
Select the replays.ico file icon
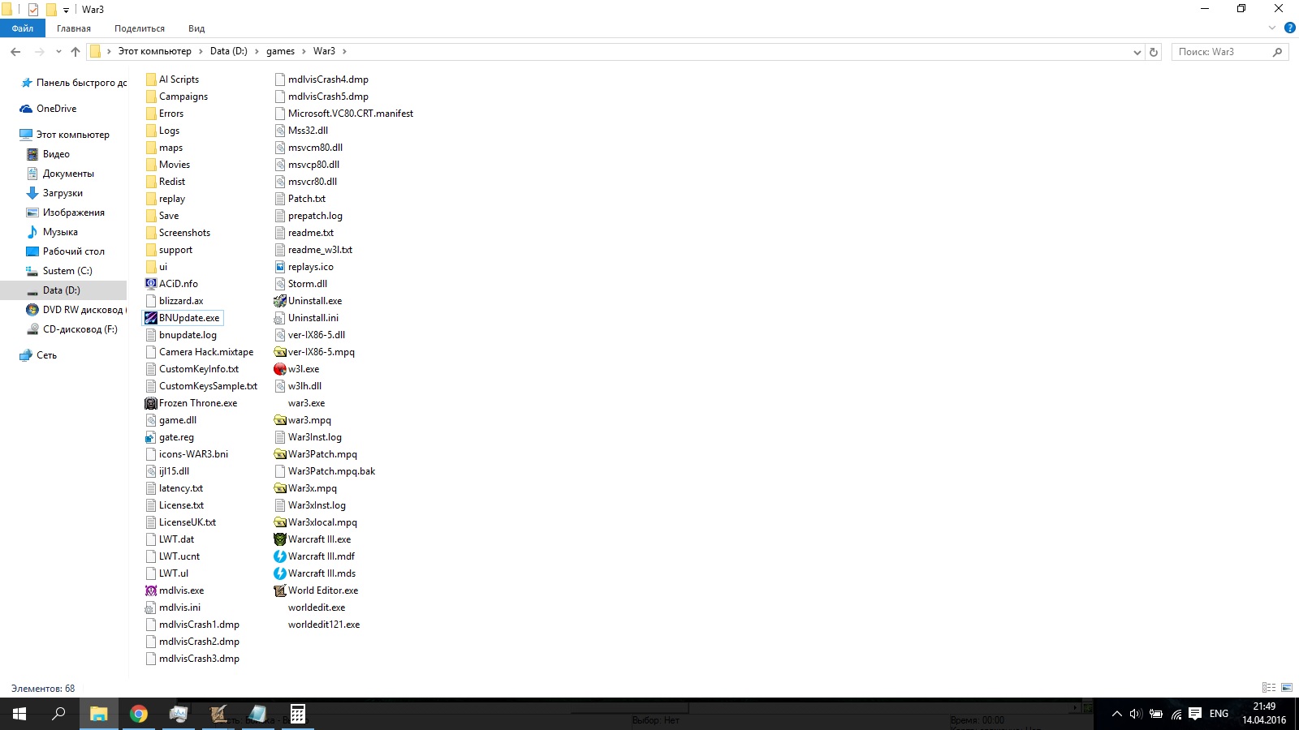pyautogui.click(x=280, y=267)
